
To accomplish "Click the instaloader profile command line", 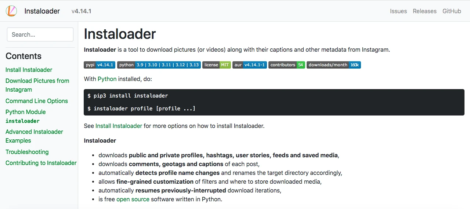I will point(141,109).
